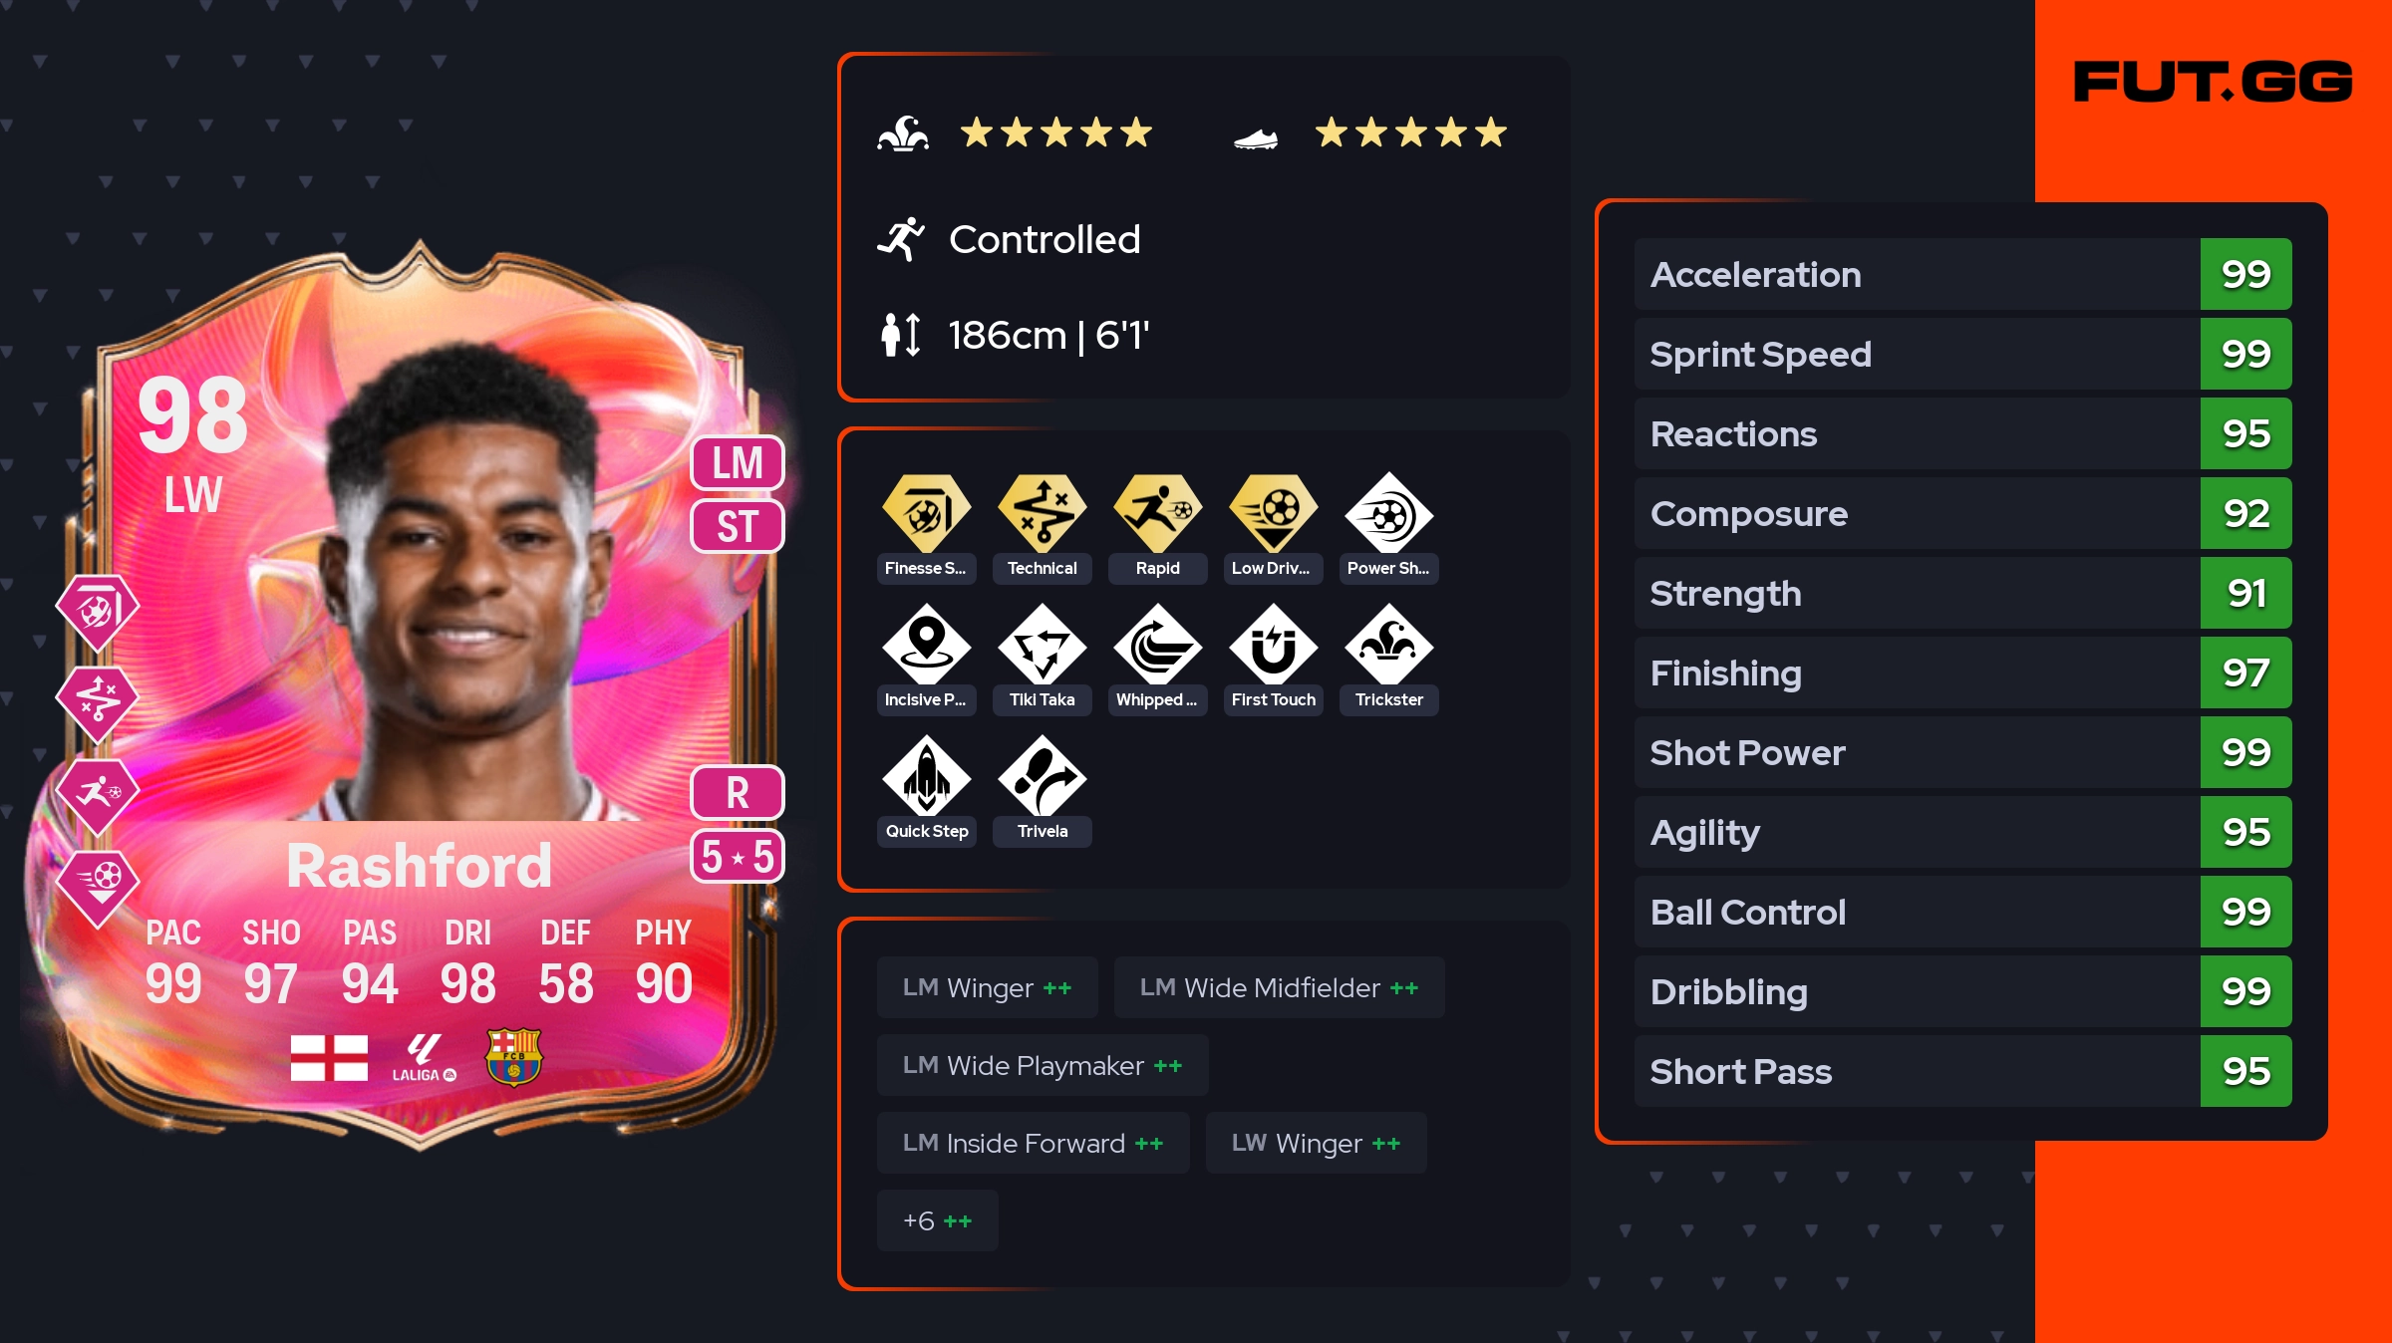This screenshot has width=2392, height=1343.
Task: Select the Trickster playstyle icon
Action: 1389,645
